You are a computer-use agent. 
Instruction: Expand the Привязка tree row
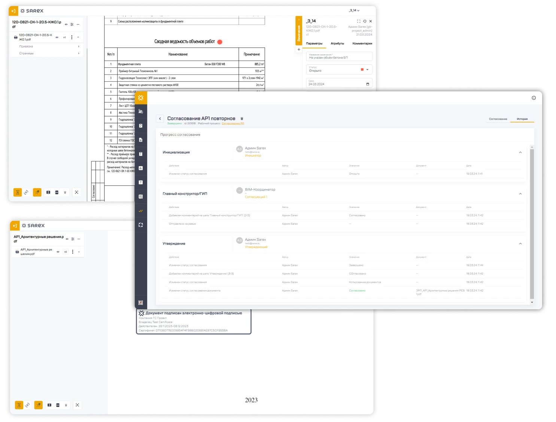point(49,46)
